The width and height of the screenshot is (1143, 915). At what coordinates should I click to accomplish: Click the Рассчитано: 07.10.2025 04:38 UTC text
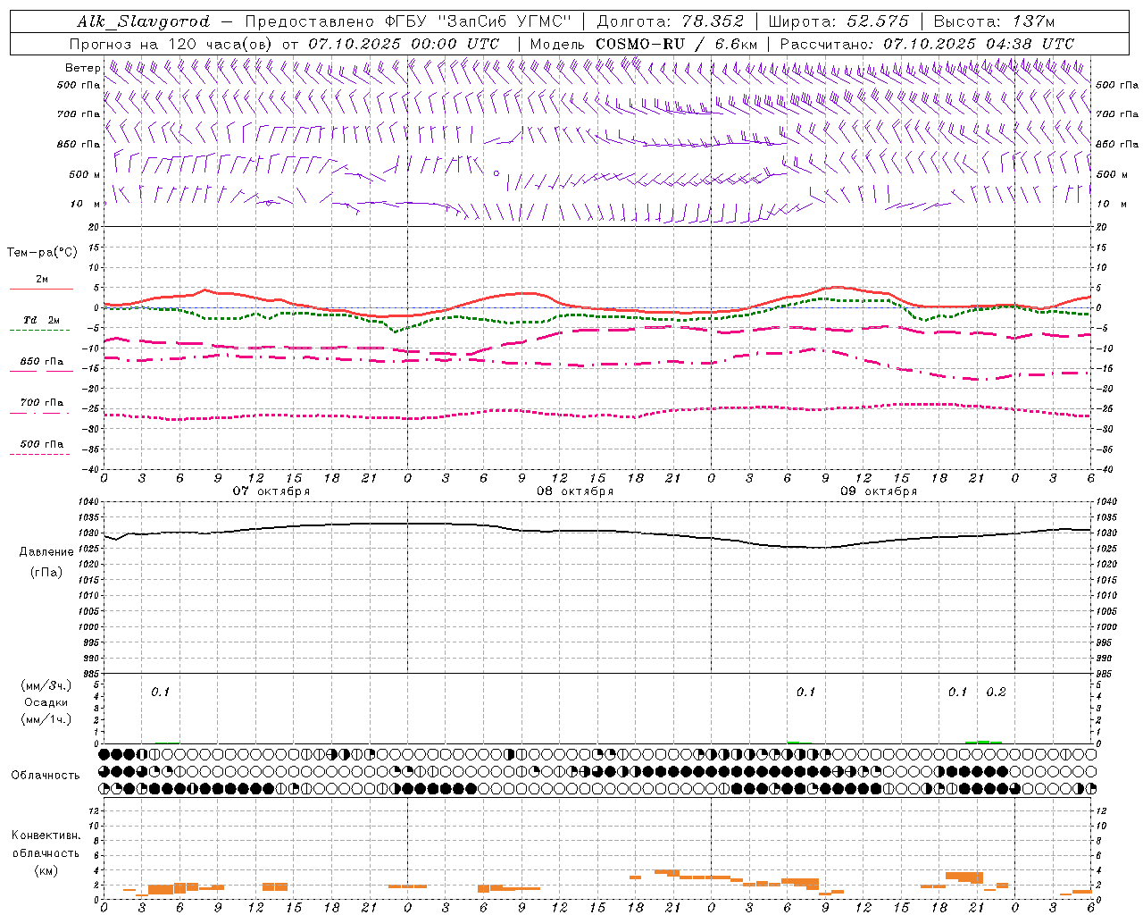927,44
